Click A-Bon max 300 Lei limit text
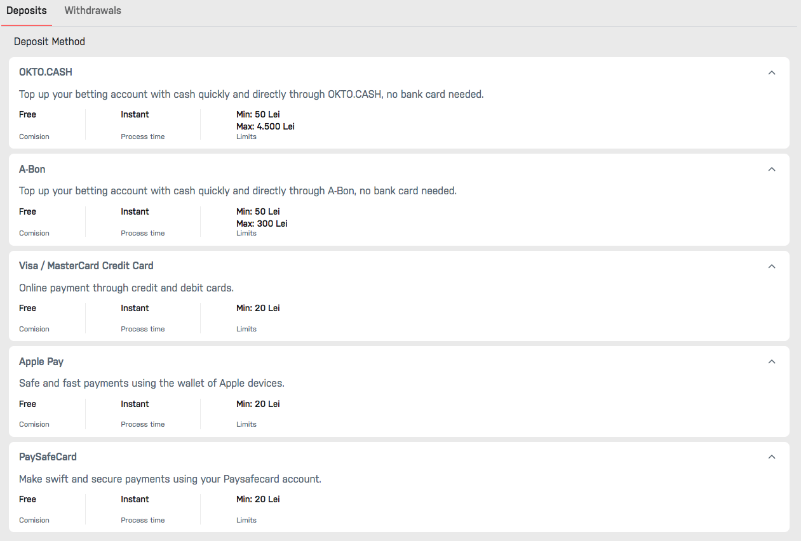Viewport: 801px width, 541px height. [x=262, y=224]
